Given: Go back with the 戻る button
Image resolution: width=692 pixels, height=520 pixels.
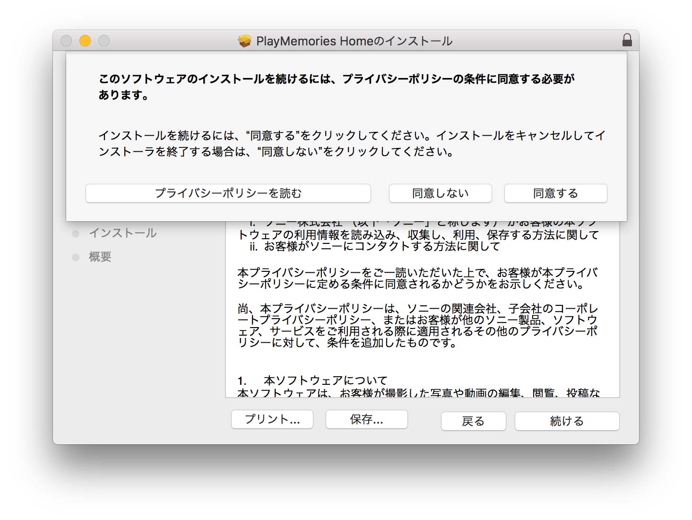Looking at the screenshot, I should 473,421.
